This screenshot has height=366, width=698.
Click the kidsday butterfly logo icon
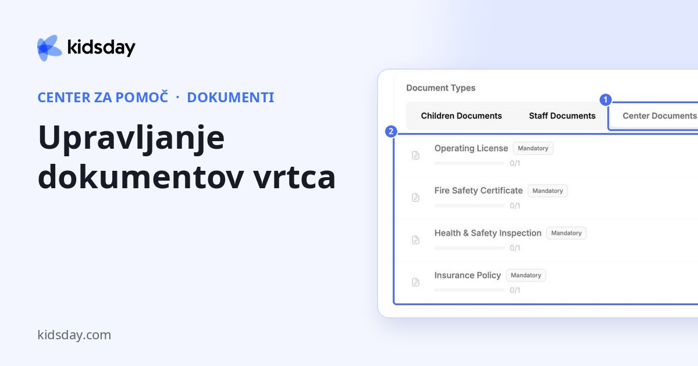coord(49,48)
